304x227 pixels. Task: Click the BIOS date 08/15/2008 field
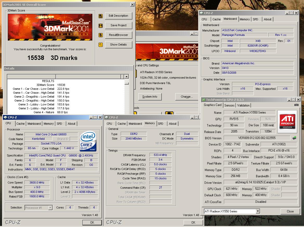[257, 73]
